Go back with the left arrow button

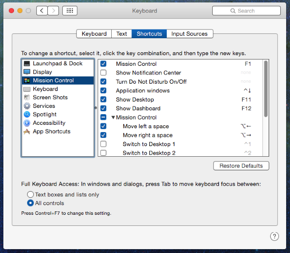click(42, 11)
